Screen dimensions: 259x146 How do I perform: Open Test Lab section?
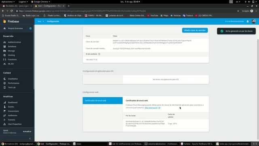point(12,88)
